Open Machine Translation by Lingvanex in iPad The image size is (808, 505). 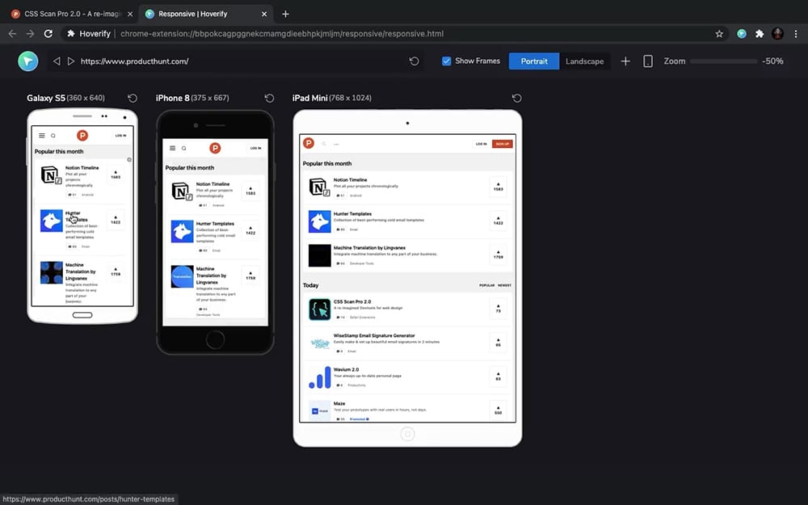(369, 248)
